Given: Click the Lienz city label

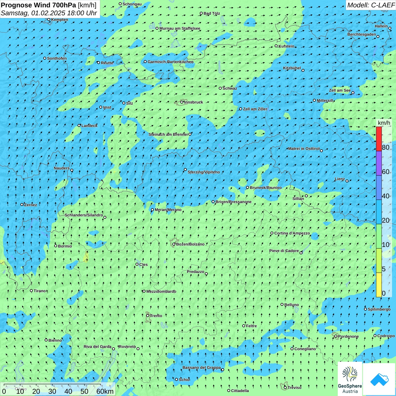Looking at the screenshot, I should pos(340,179).
